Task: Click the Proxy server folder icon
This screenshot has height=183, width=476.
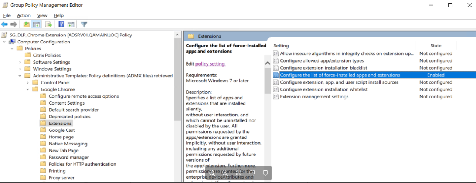Action: 43,177
